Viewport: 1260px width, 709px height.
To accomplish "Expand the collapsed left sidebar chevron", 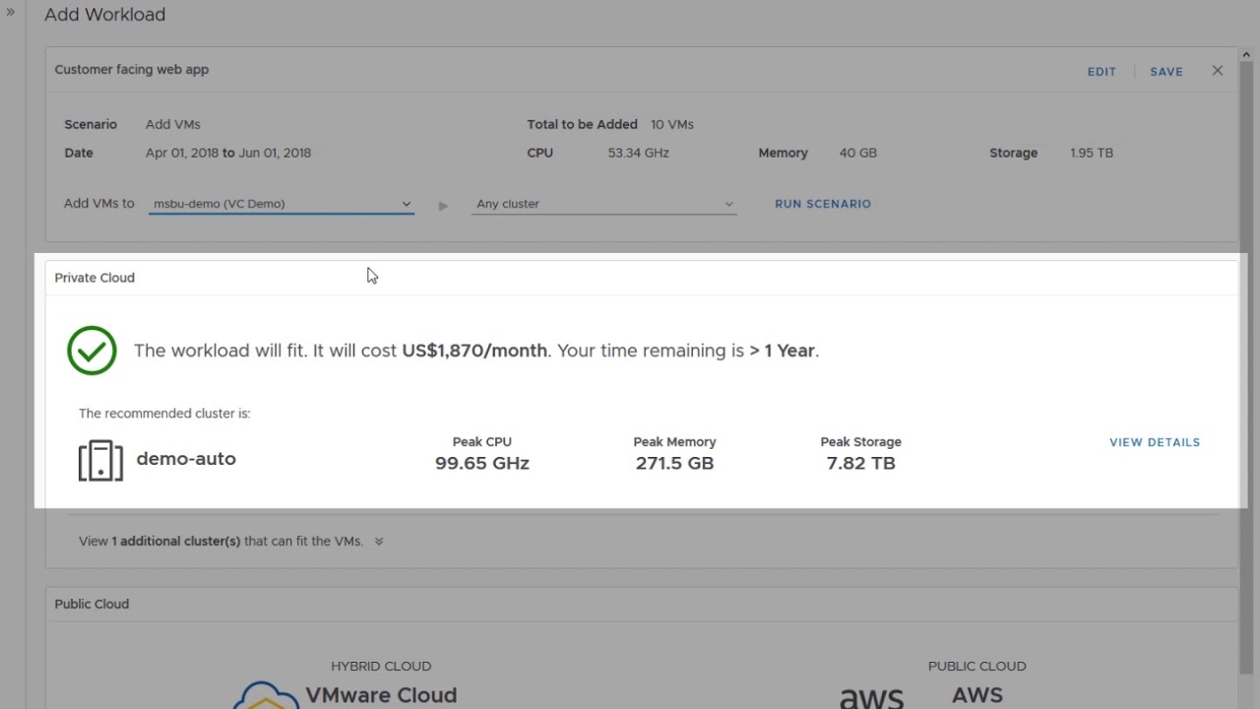I will click(x=11, y=14).
